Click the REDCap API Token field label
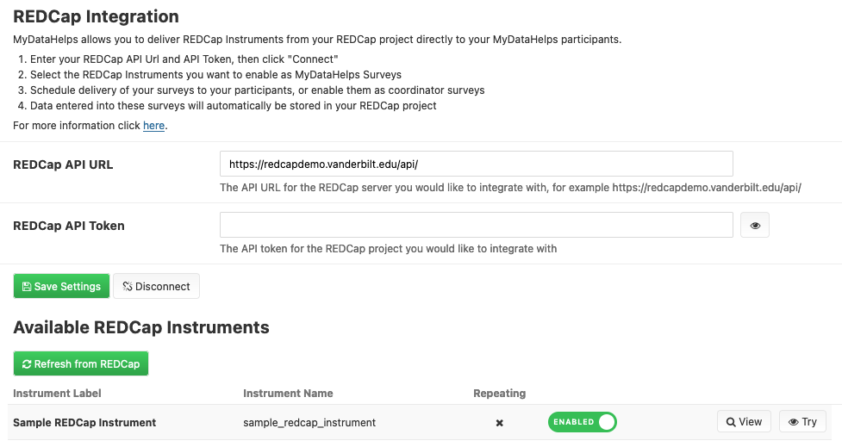The height and width of the screenshot is (447, 842). [69, 226]
